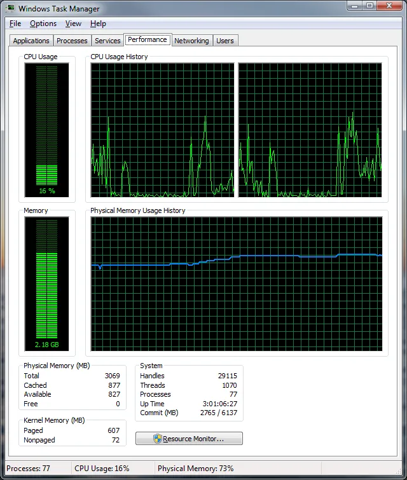Click the CPU Usage History group label

[119, 57]
